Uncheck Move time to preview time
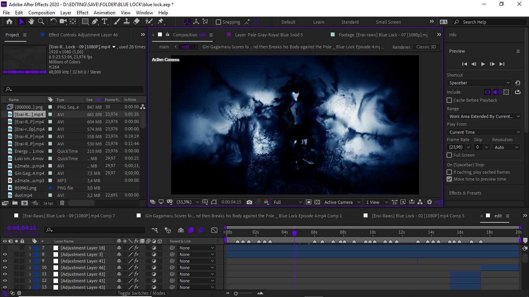This screenshot has height=297, width=529. [449, 179]
